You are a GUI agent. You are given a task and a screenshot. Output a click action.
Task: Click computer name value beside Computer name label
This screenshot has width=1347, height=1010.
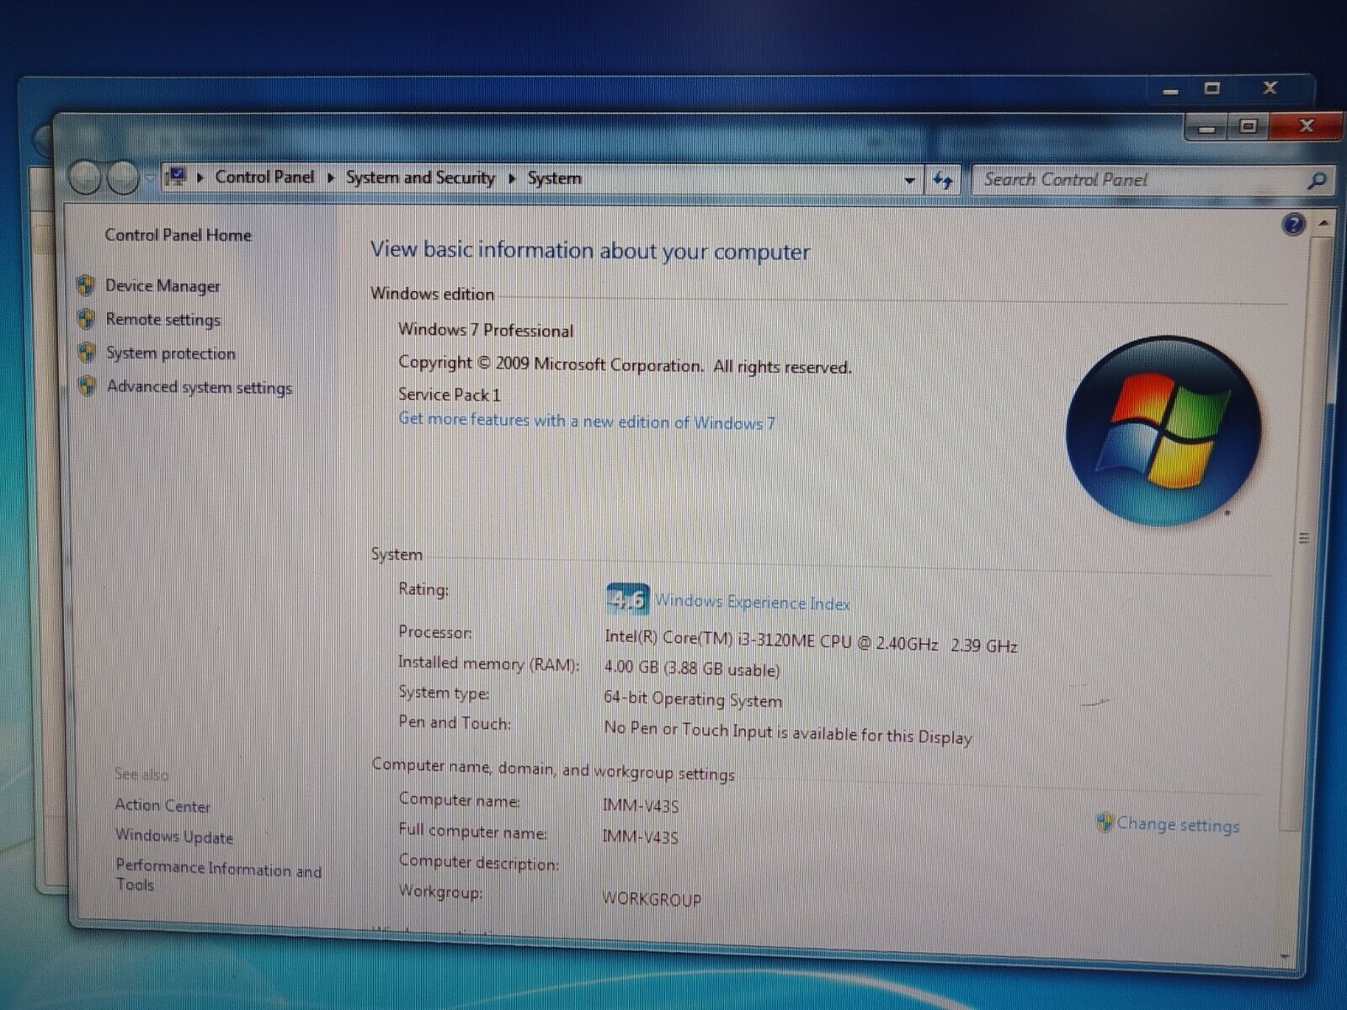click(x=640, y=806)
